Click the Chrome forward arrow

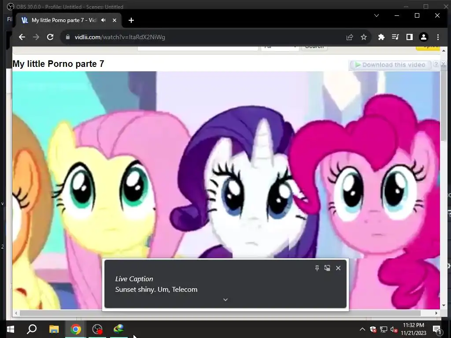[x=36, y=37]
